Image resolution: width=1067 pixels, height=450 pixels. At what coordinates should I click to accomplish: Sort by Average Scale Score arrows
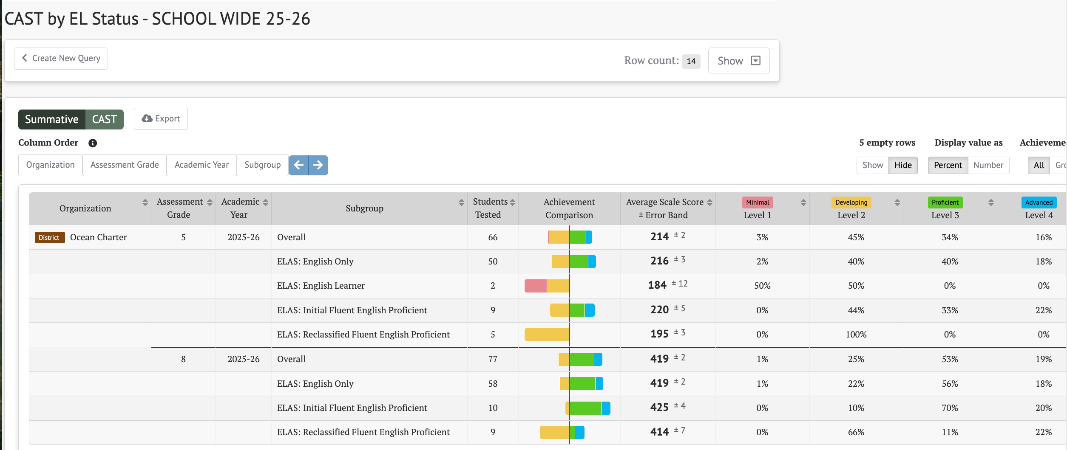pos(709,202)
